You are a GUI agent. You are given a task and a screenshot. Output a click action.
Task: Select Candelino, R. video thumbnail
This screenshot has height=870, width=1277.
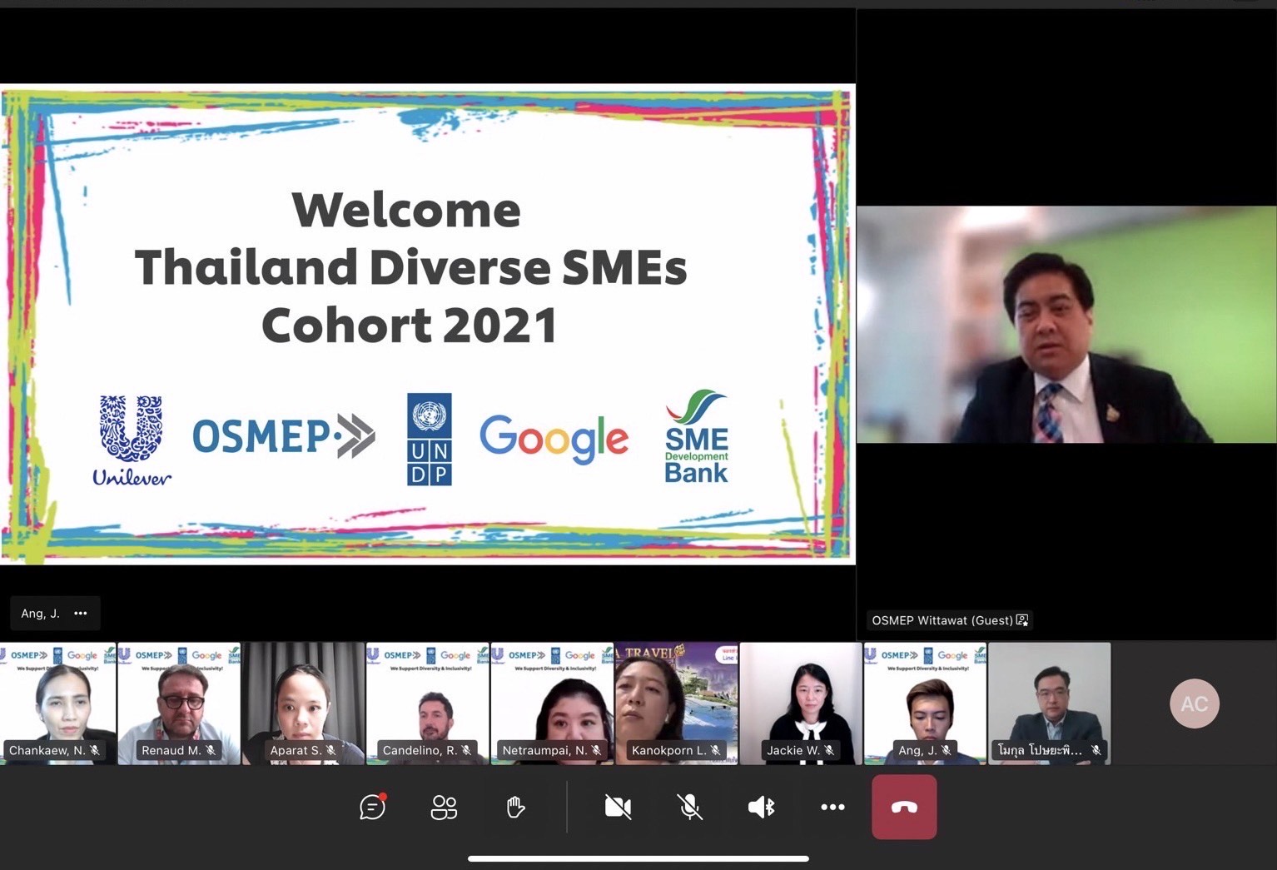click(427, 703)
